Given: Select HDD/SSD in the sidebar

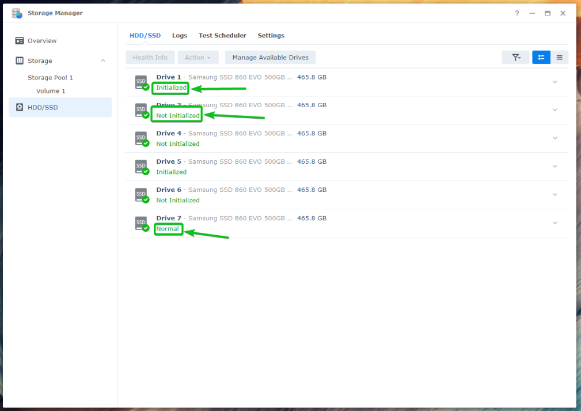Looking at the screenshot, I should pyautogui.click(x=60, y=108).
